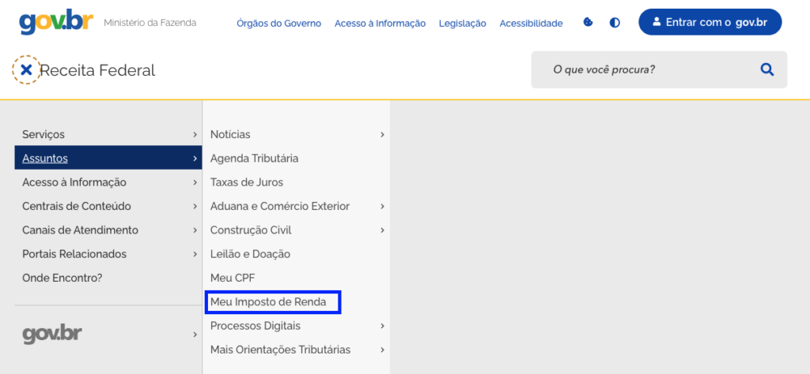This screenshot has height=374, width=810.
Task: Open Taxas de Juros
Action: click(247, 182)
